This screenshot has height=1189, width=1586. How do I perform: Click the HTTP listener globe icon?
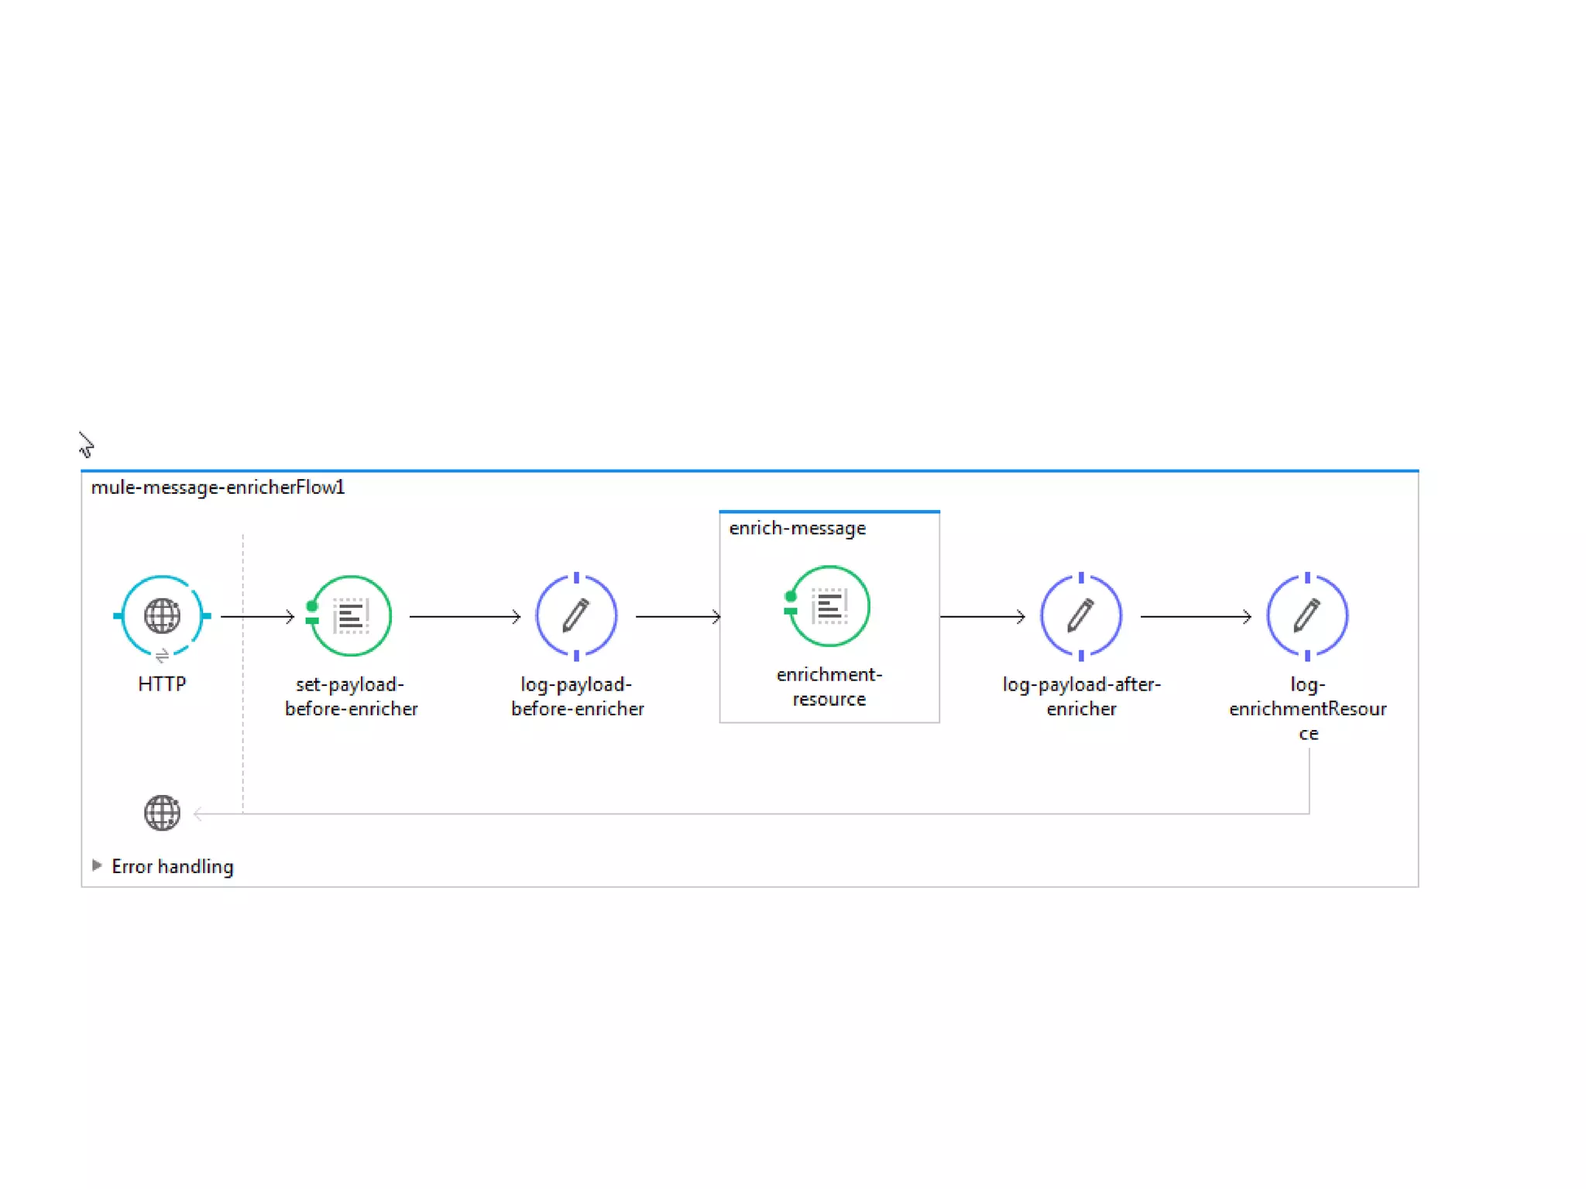[162, 616]
